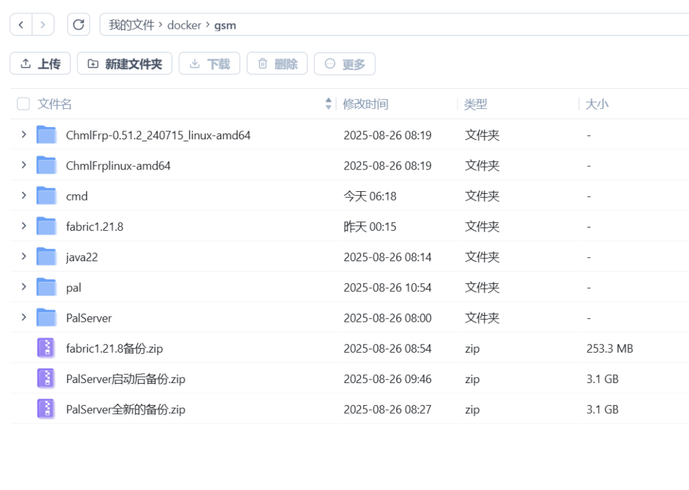Open the java22 folder by clicking its icon

pyautogui.click(x=47, y=256)
